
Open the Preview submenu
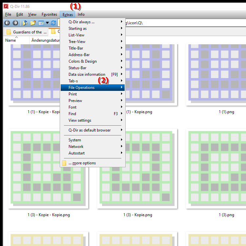click(92, 101)
